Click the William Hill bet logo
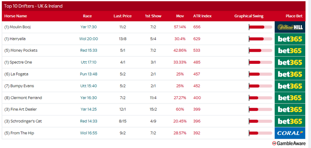This screenshot has height=148, width=311. (x=290, y=27)
